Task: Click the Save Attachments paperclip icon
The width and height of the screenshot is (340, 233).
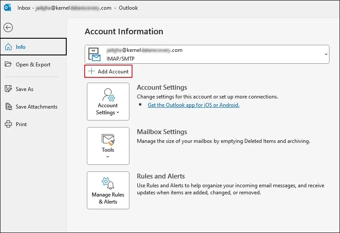Action: (8, 107)
